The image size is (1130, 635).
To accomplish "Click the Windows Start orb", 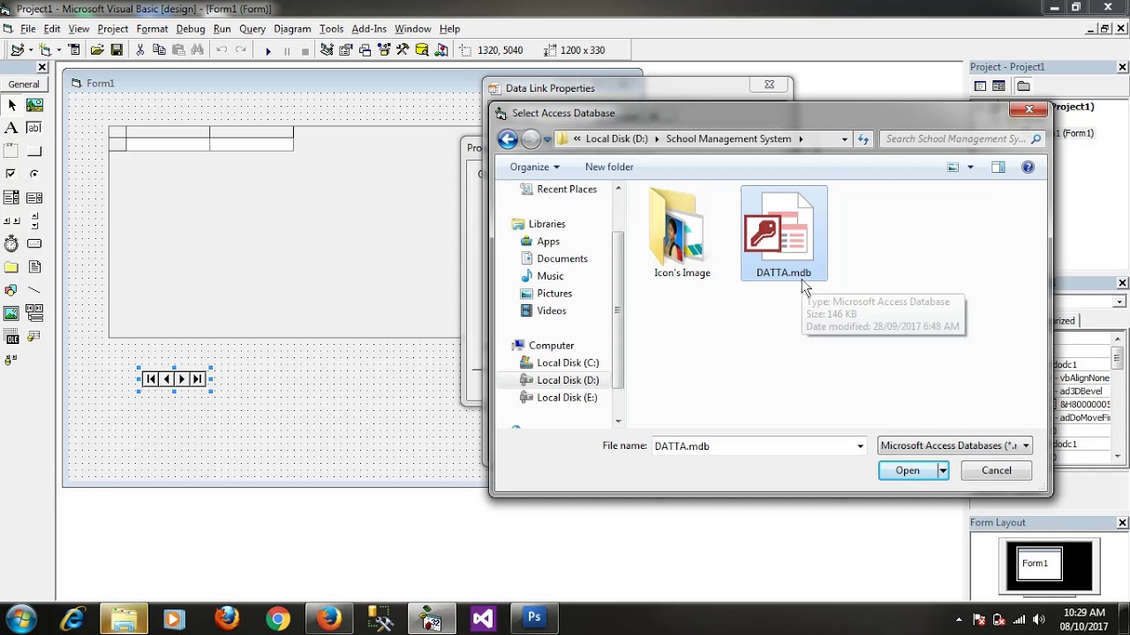I will point(21,619).
